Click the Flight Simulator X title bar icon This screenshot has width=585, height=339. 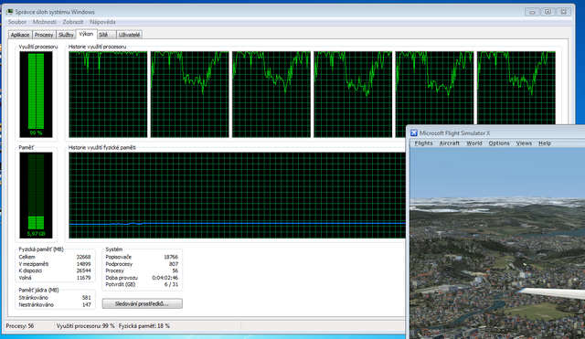tap(414, 133)
